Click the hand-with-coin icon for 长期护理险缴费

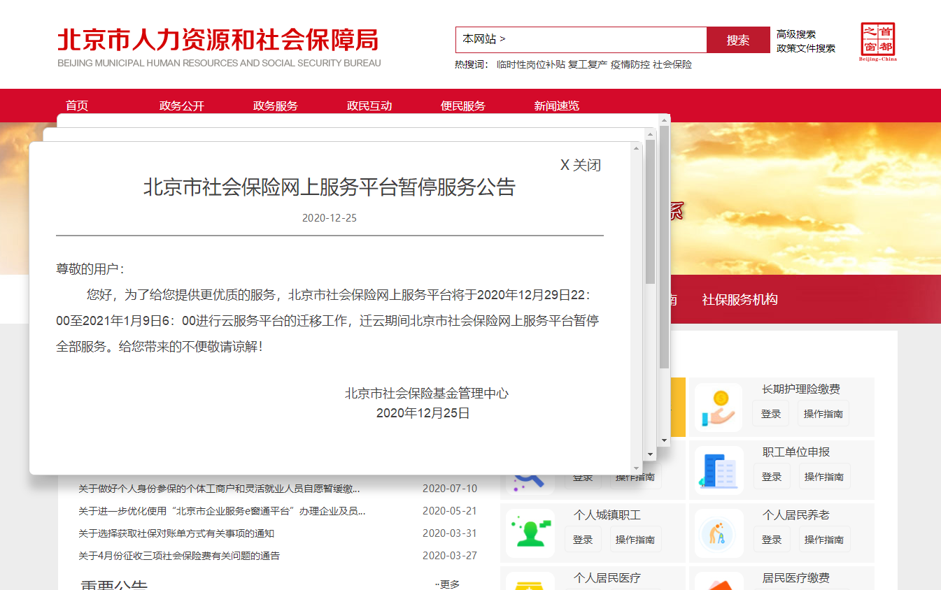719,408
